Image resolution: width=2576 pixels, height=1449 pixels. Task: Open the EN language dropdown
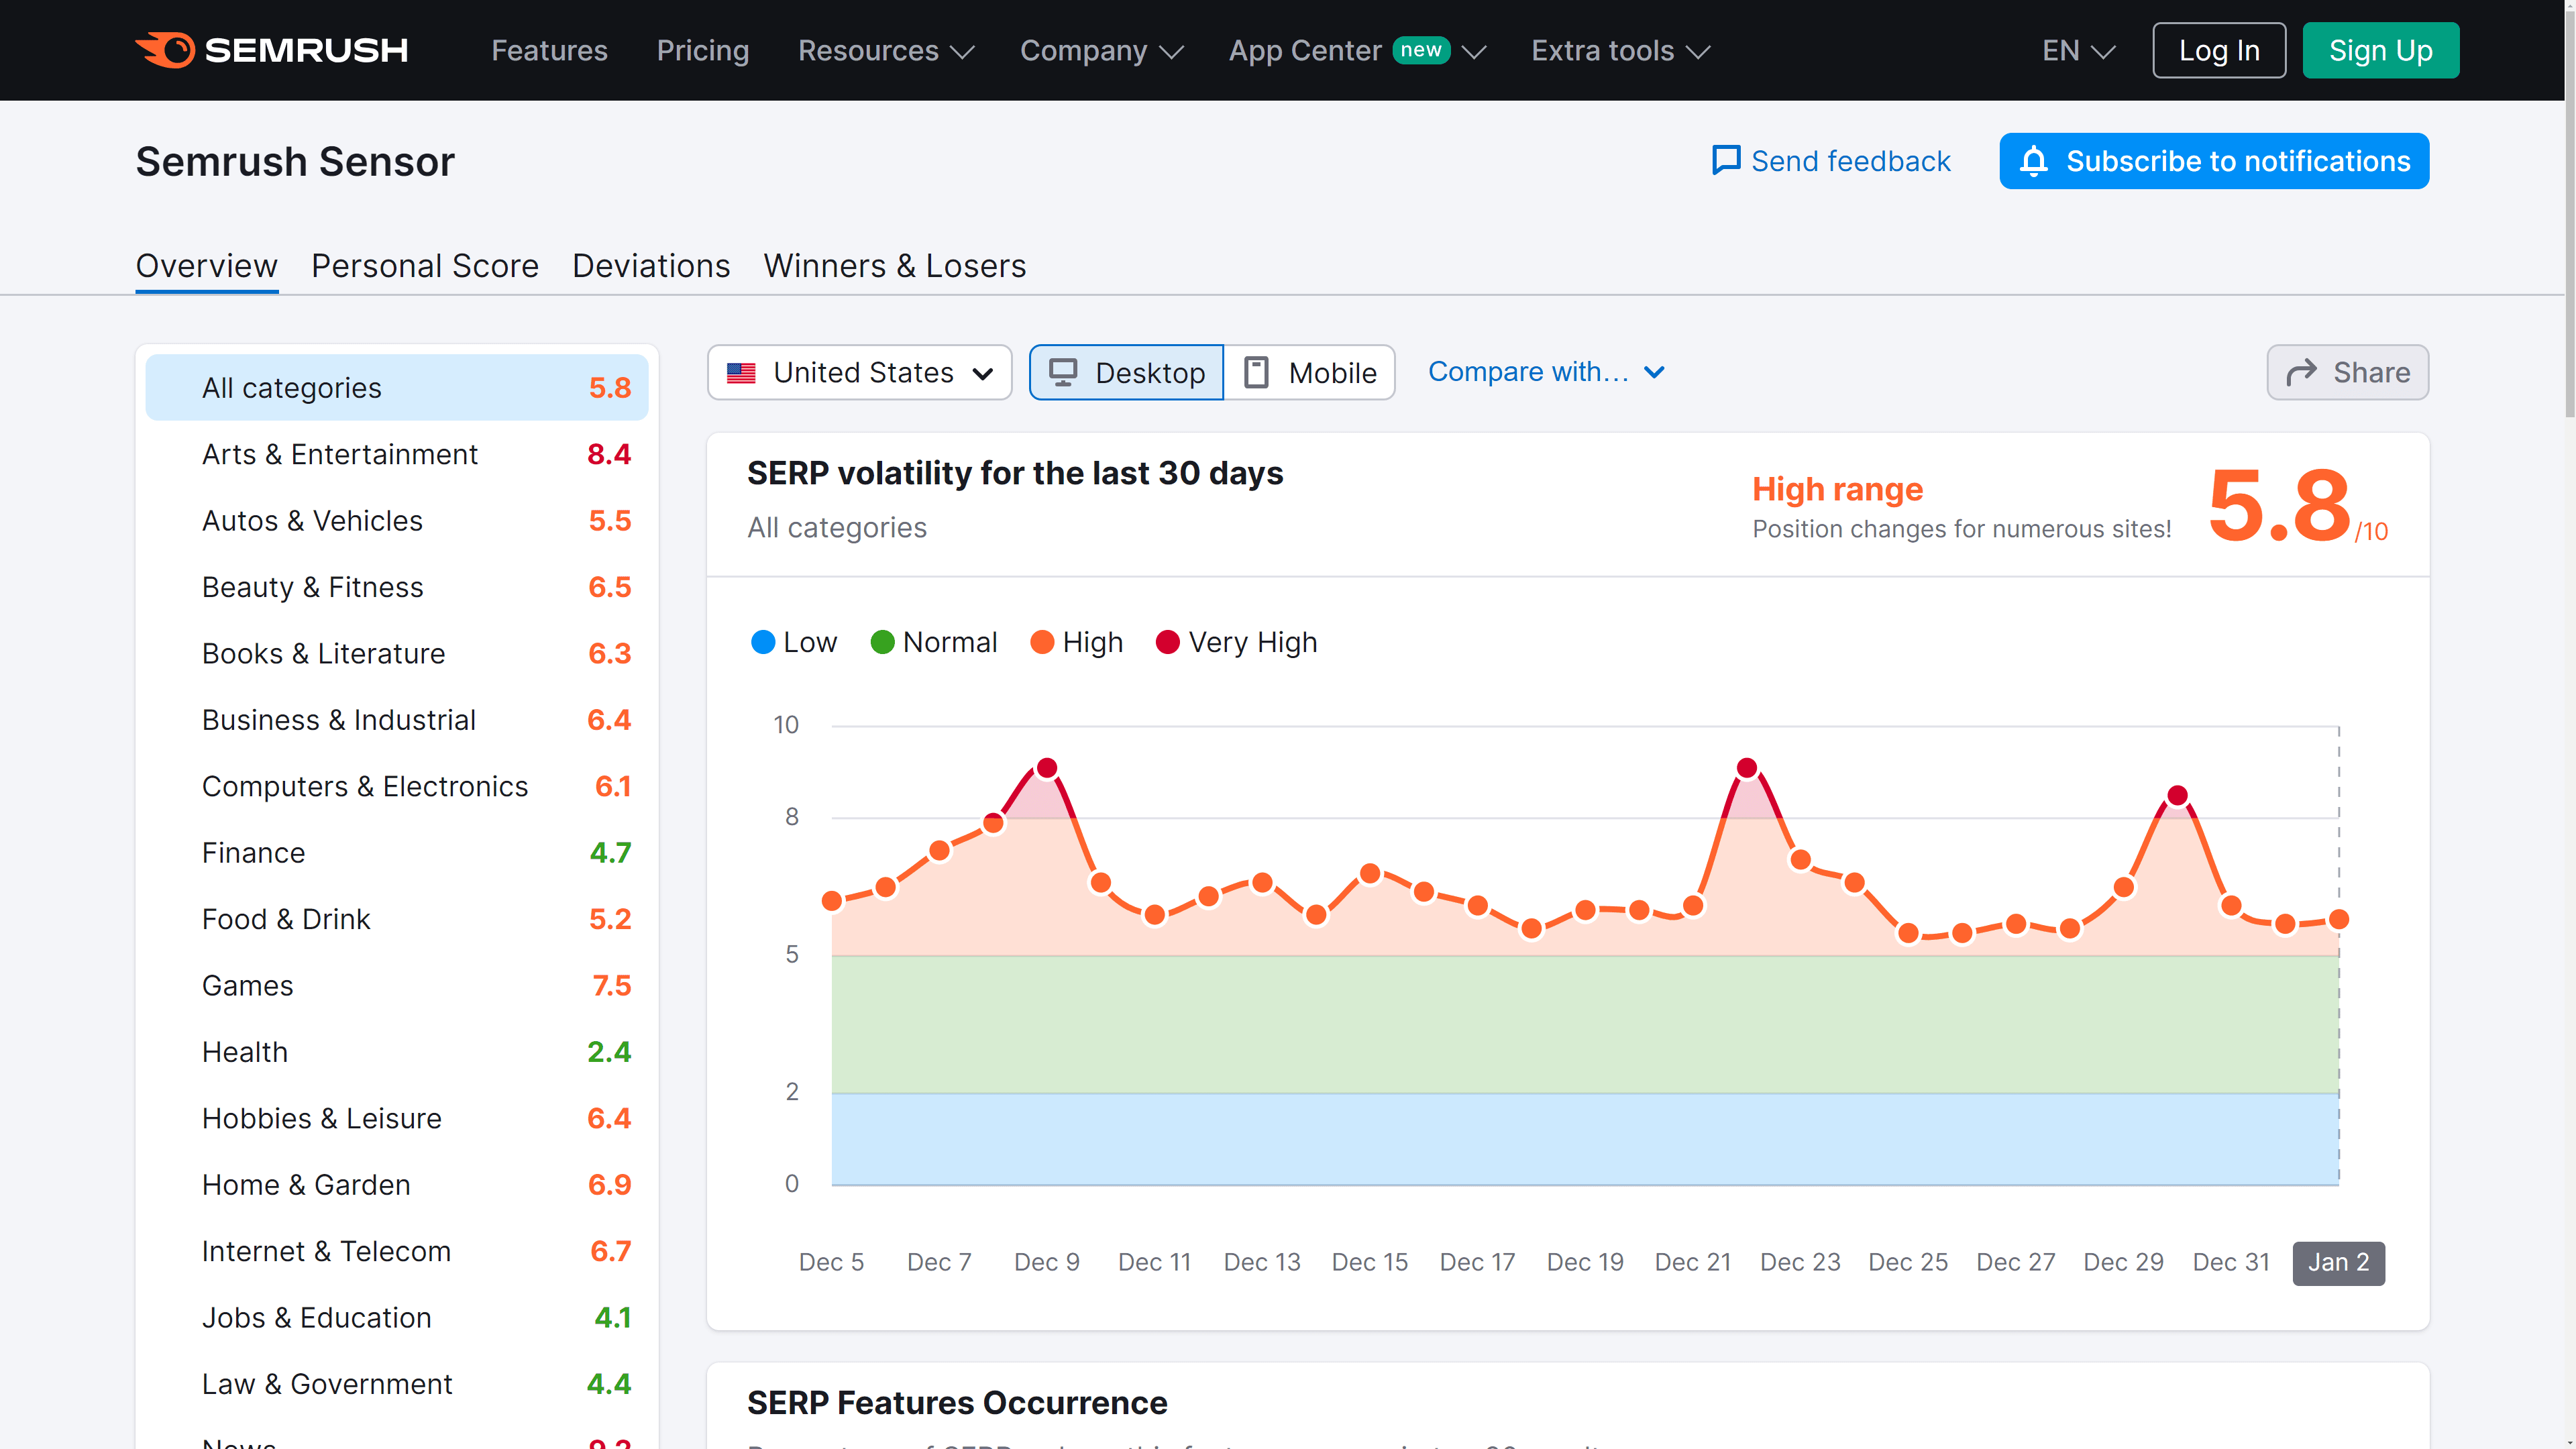click(x=2078, y=50)
